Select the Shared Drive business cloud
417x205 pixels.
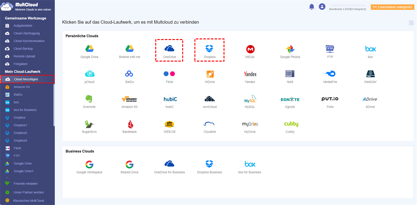click(129, 167)
